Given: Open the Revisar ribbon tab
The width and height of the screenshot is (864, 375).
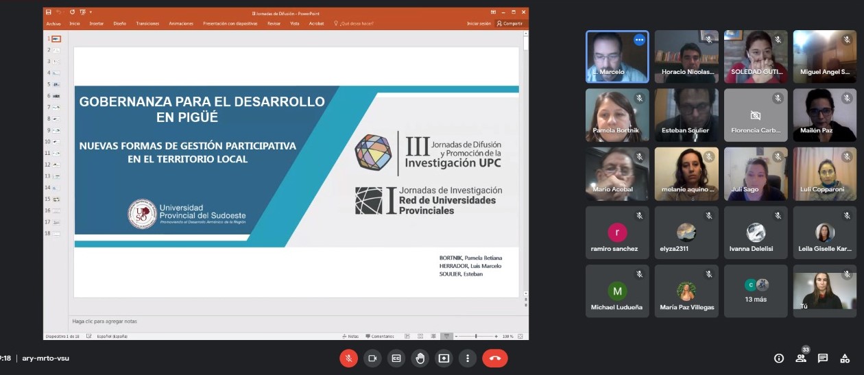Looking at the screenshot, I should (x=274, y=23).
